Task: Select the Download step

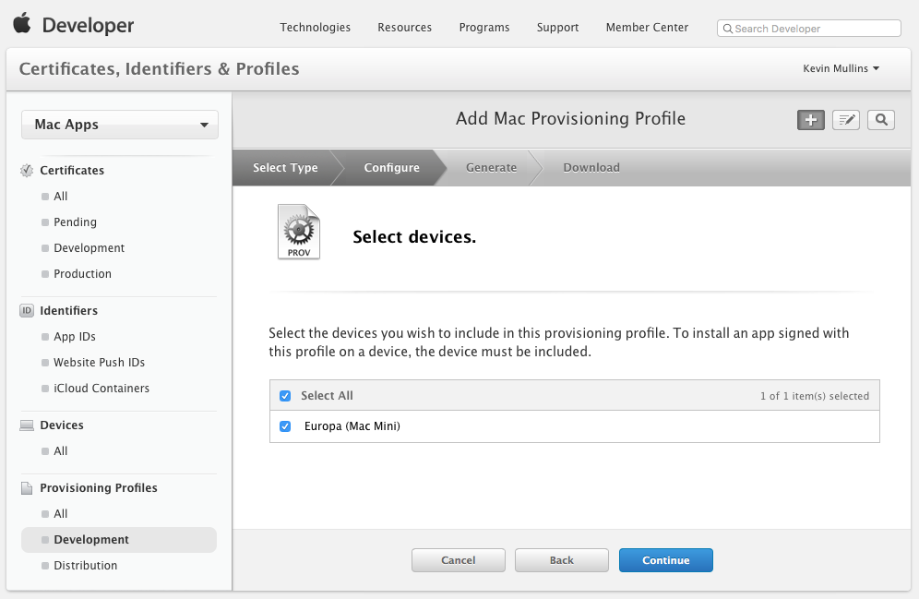Action: click(x=591, y=168)
